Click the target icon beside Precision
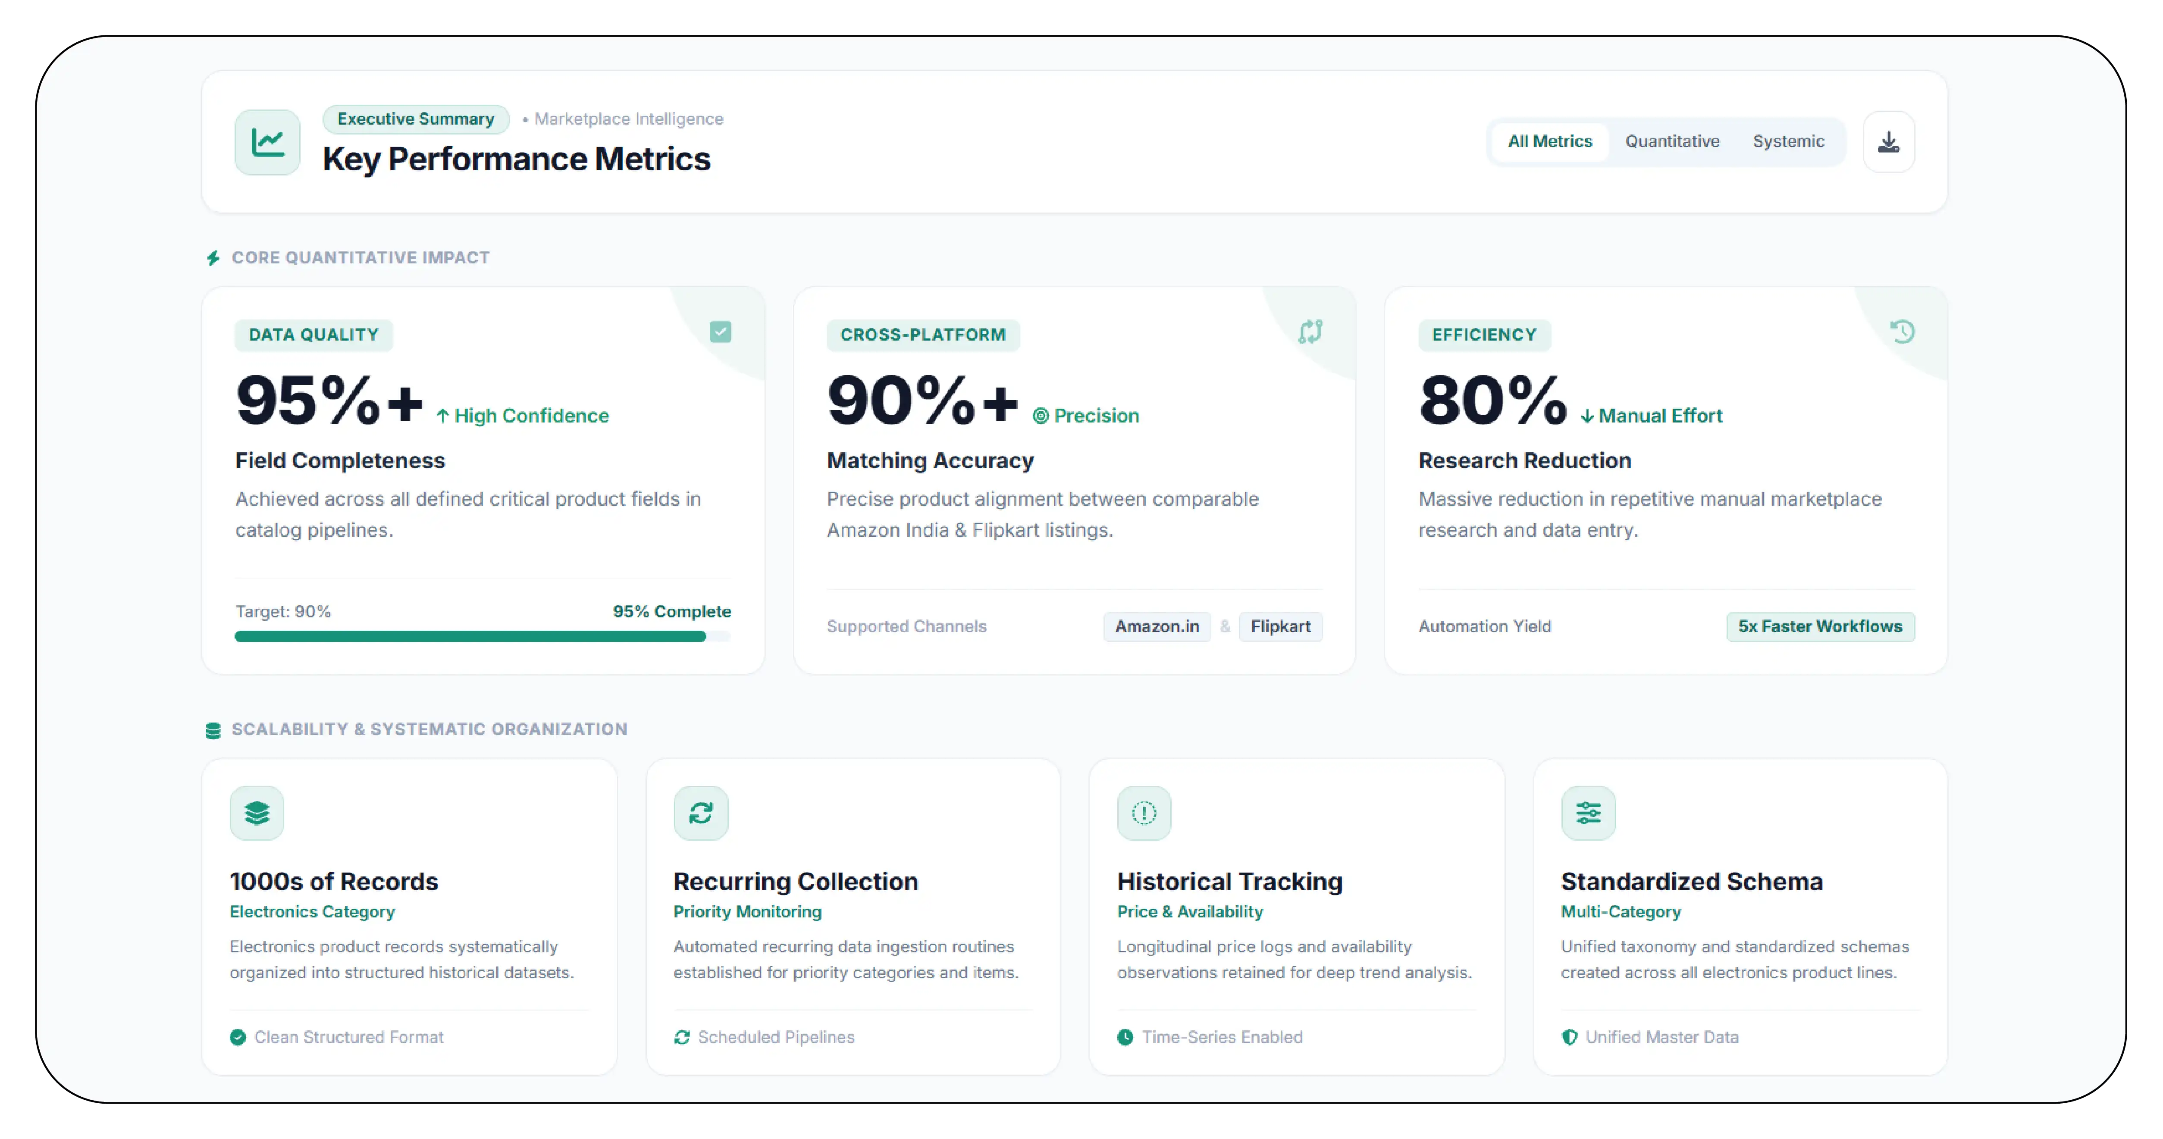Image resolution: width=2163 pixels, height=1139 pixels. (x=1041, y=416)
